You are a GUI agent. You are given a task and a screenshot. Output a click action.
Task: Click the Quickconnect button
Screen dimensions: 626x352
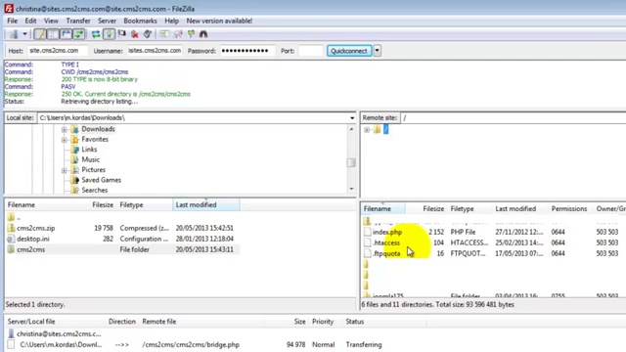point(349,51)
